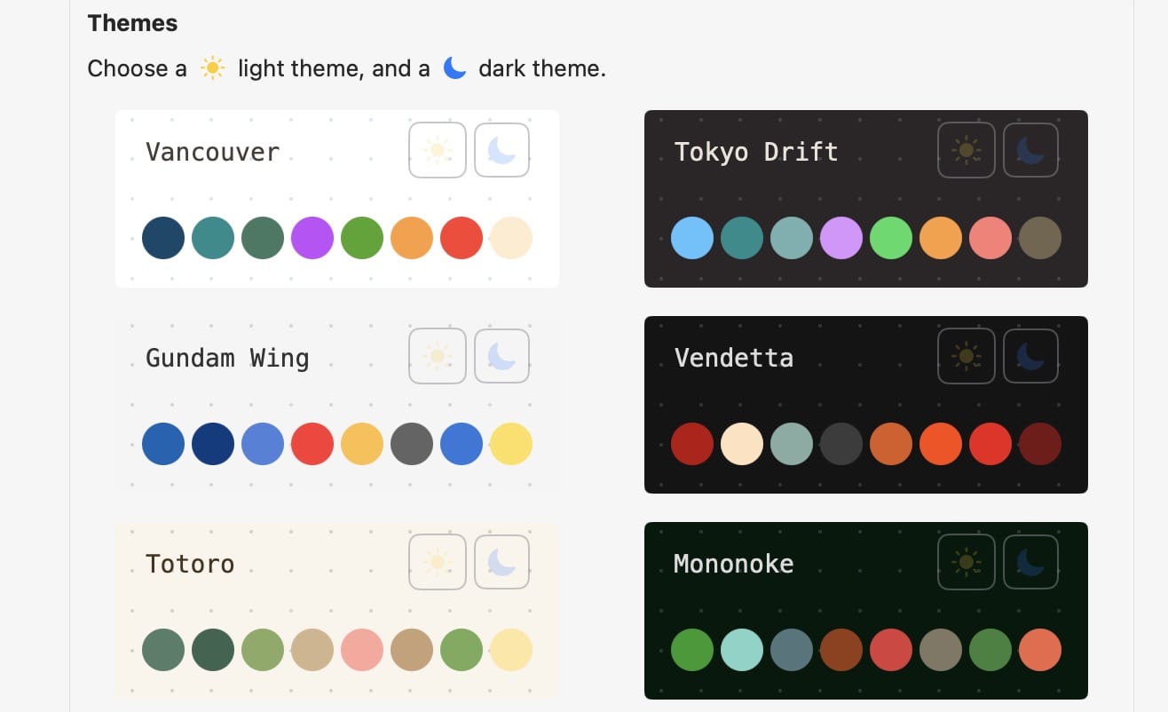This screenshot has width=1168, height=712.
Task: Click the purple swatch in Vancouver
Action: (312, 238)
